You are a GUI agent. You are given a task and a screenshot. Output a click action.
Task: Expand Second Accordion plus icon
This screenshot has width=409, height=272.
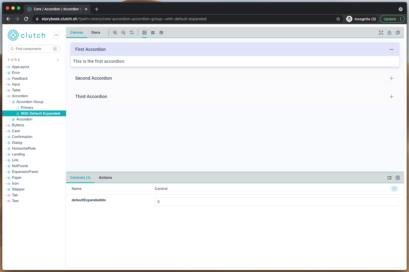[392, 78]
